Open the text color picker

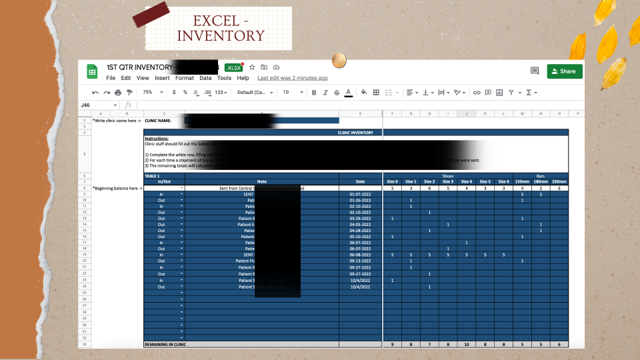coord(349,93)
